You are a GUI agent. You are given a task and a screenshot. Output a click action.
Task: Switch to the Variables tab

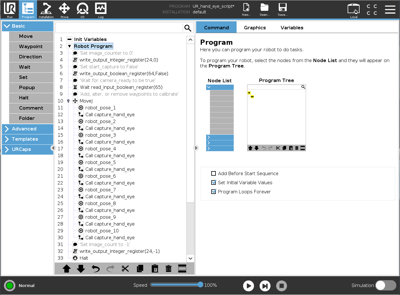(x=292, y=28)
